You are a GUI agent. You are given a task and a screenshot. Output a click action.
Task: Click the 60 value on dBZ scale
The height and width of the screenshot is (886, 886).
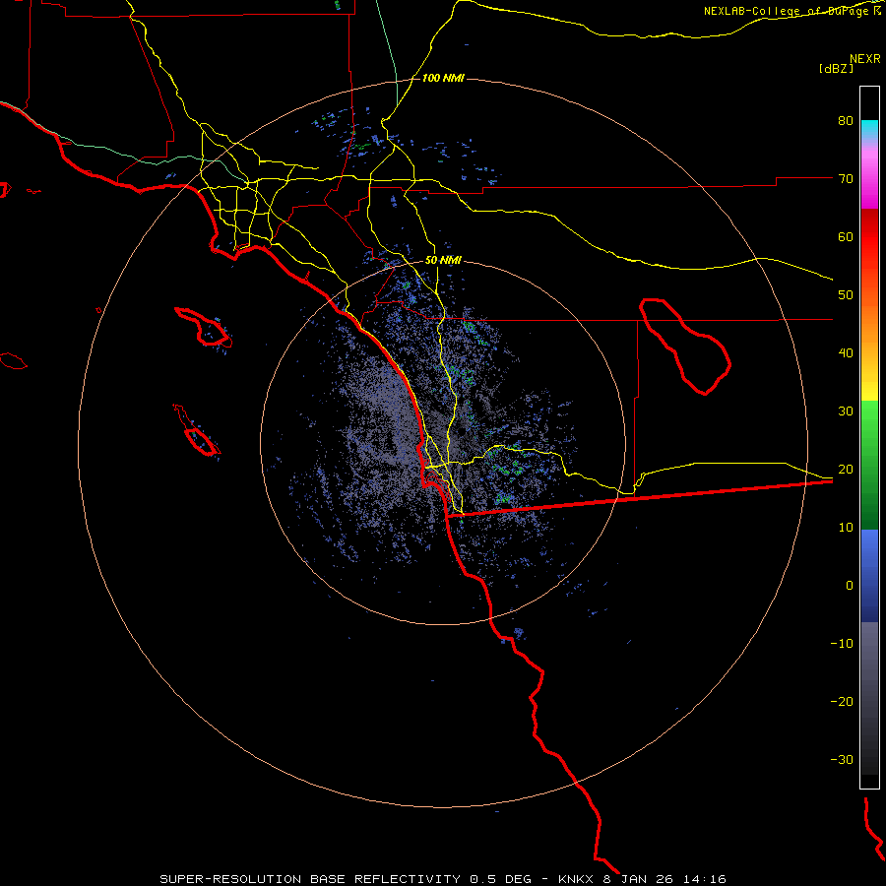tap(846, 236)
